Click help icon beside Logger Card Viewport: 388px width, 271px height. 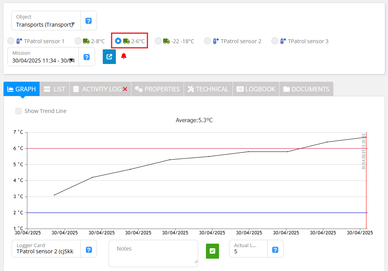(89, 250)
